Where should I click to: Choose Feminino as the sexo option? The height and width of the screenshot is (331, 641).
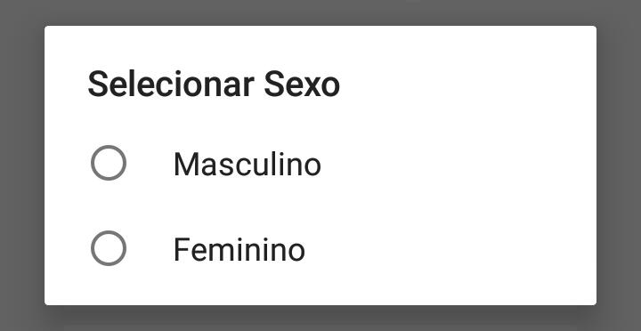pyautogui.click(x=320, y=248)
